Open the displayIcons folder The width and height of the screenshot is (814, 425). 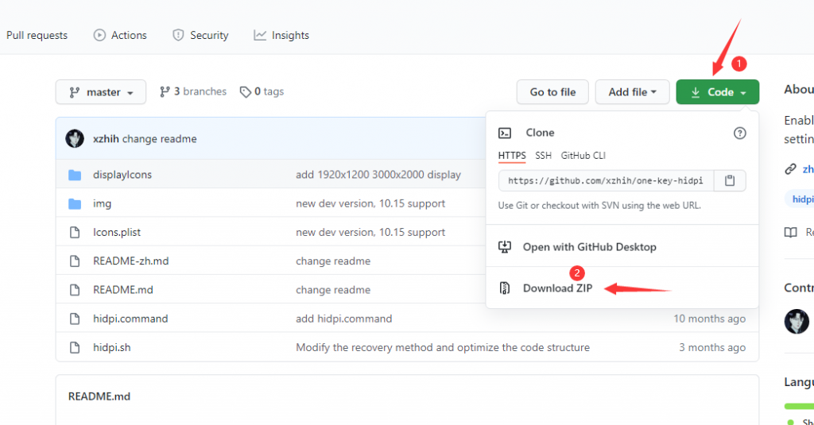[x=122, y=175]
